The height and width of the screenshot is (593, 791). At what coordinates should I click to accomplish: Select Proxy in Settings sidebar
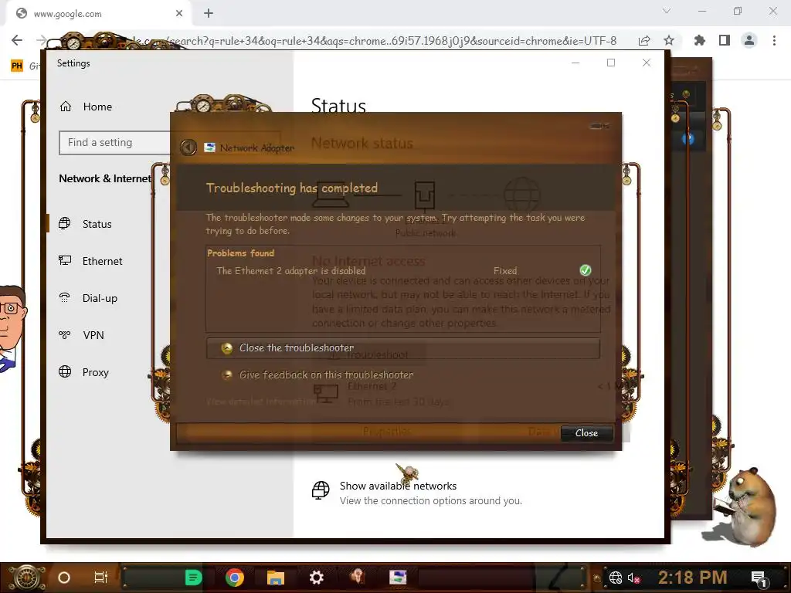[96, 372]
